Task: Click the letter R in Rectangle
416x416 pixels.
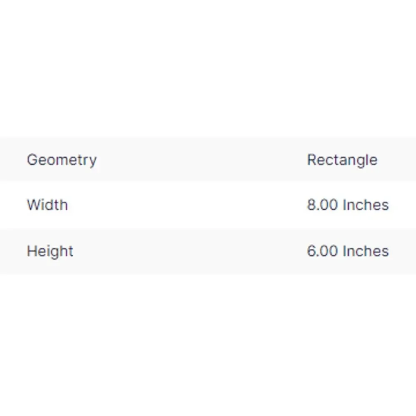Action: pos(312,159)
